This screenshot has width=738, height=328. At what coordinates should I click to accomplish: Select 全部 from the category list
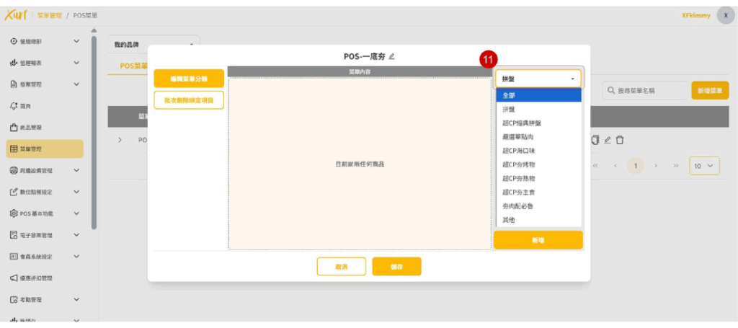click(538, 95)
